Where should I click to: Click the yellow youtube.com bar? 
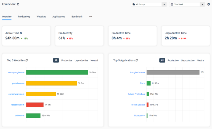[52, 83]
